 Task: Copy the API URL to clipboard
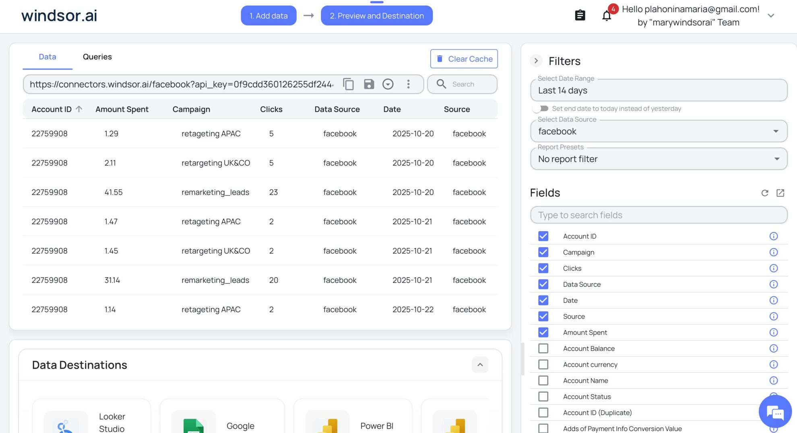tap(348, 84)
